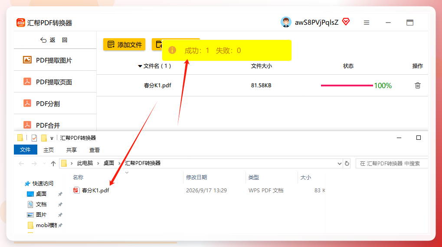Click the Explorer forward arrow
This screenshot has width=442, height=247.
point(34,164)
